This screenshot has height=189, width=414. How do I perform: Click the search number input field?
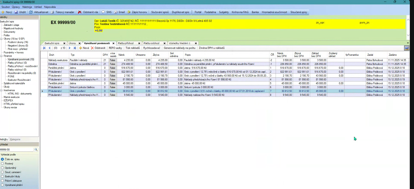click(16, 150)
